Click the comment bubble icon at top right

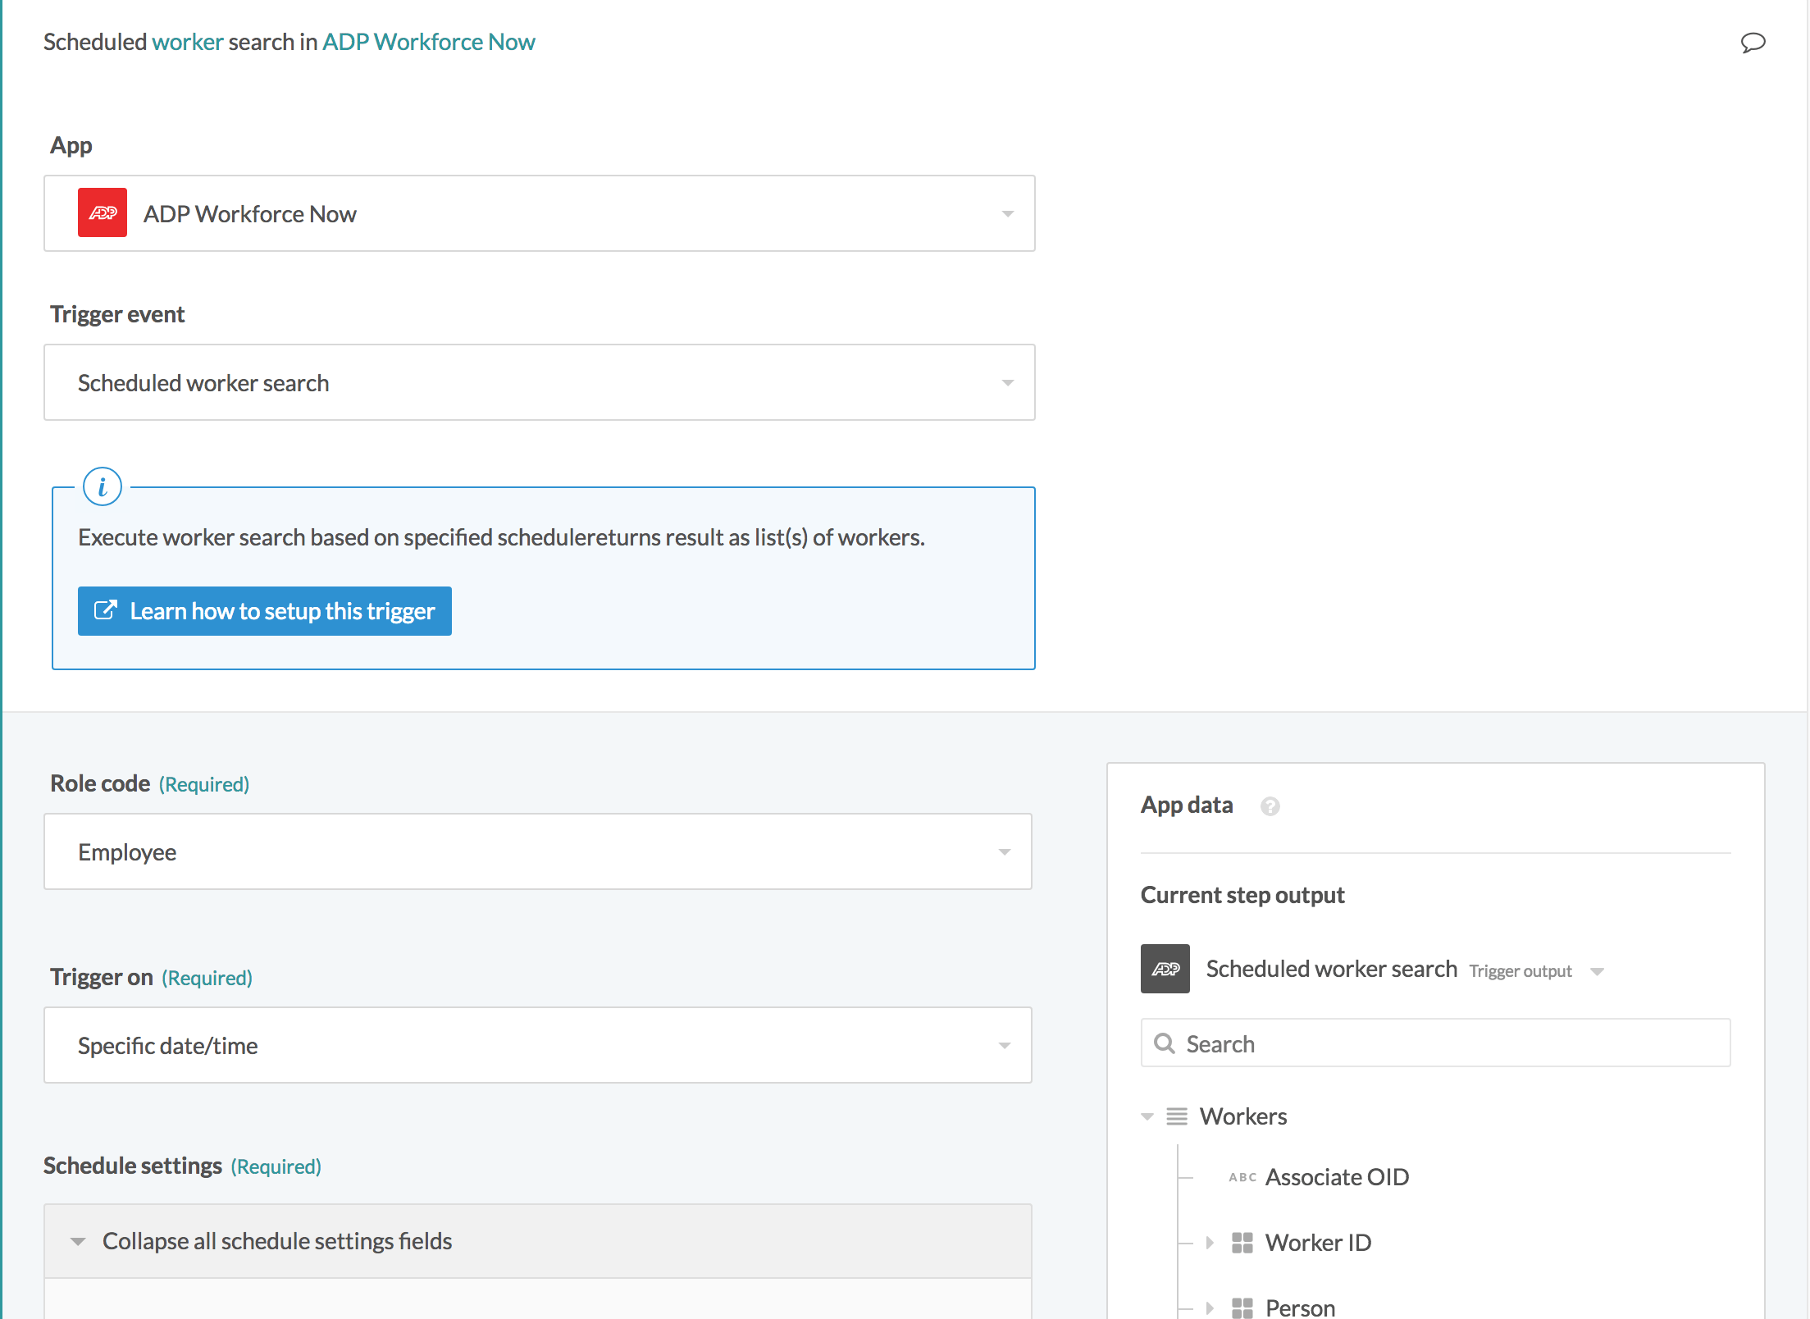coord(1753,43)
